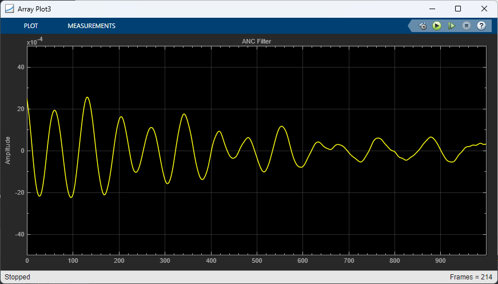Click the green Run simulation button
498x284 pixels.
pos(437,26)
